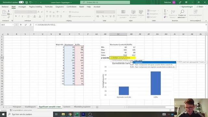Click the new sheet plus icon

pos(97,107)
